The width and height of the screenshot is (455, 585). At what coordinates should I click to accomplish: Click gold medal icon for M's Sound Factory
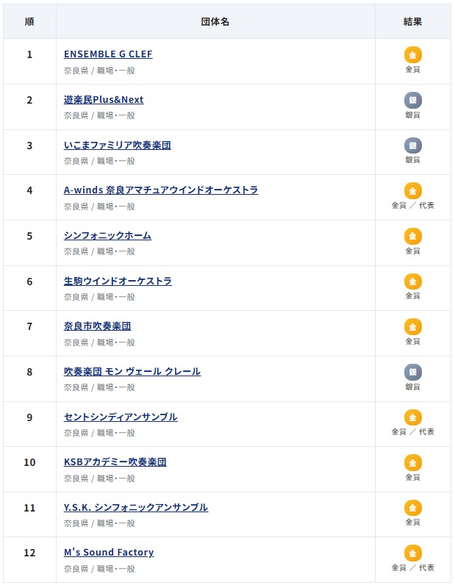tap(413, 553)
